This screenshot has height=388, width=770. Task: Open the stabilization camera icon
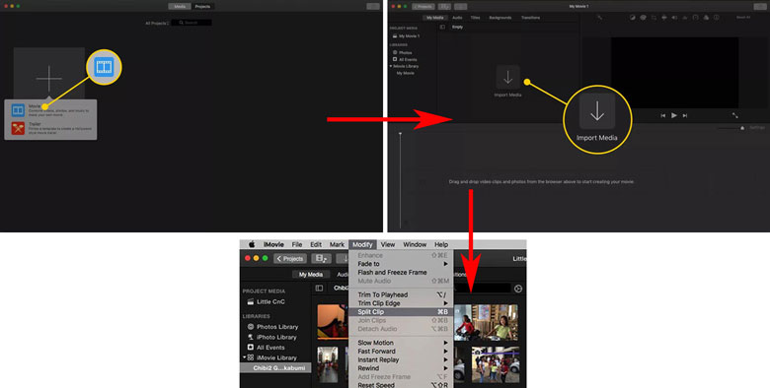click(664, 18)
